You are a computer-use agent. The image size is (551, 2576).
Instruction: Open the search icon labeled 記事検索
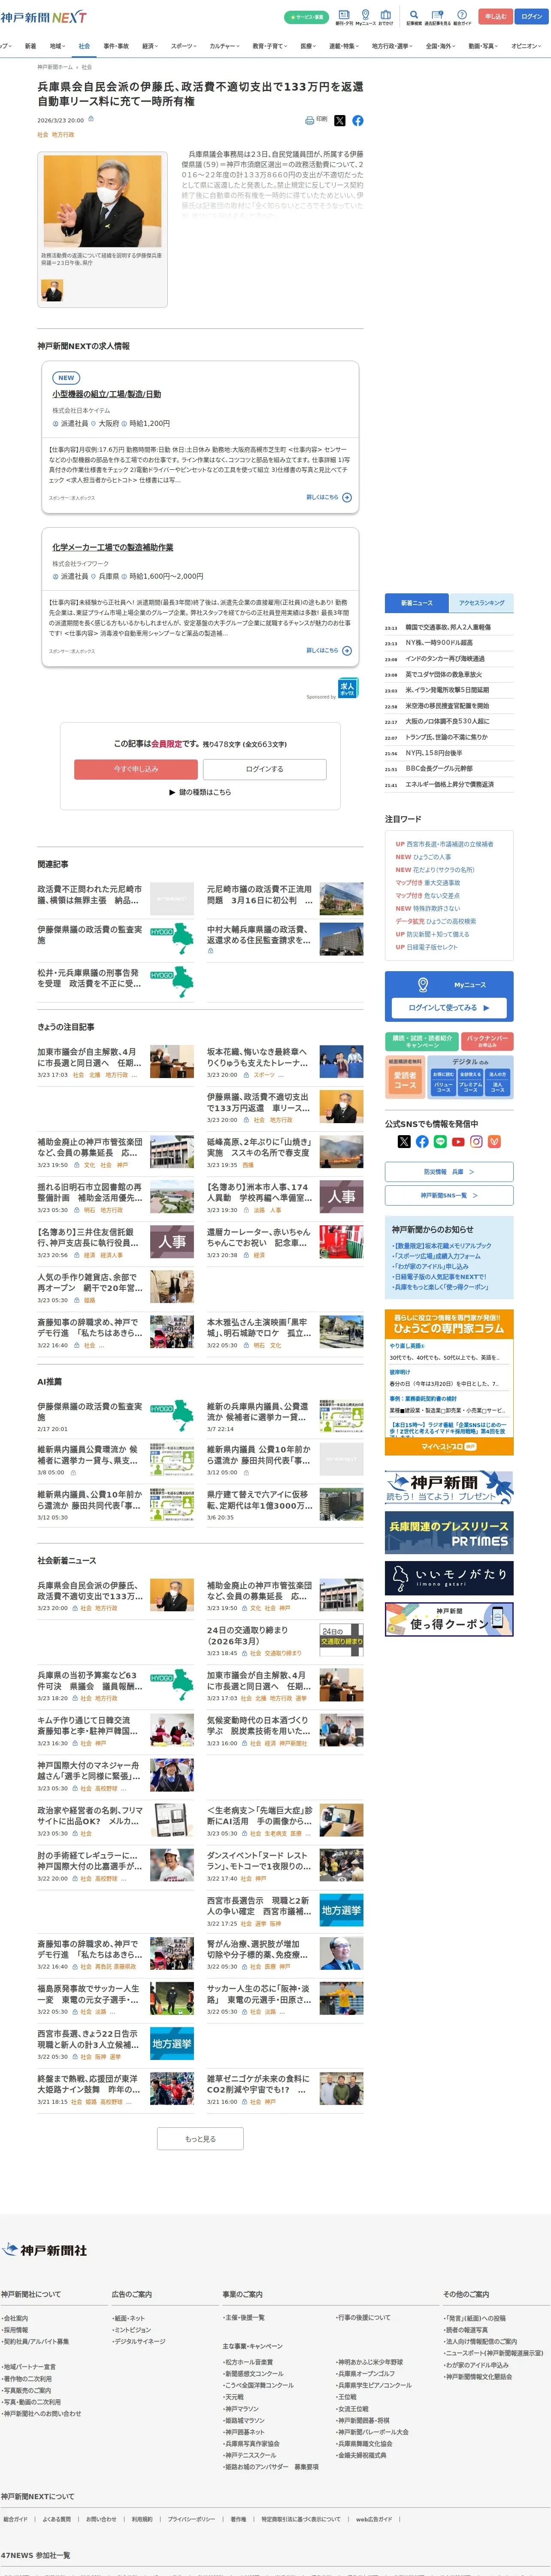tap(414, 17)
